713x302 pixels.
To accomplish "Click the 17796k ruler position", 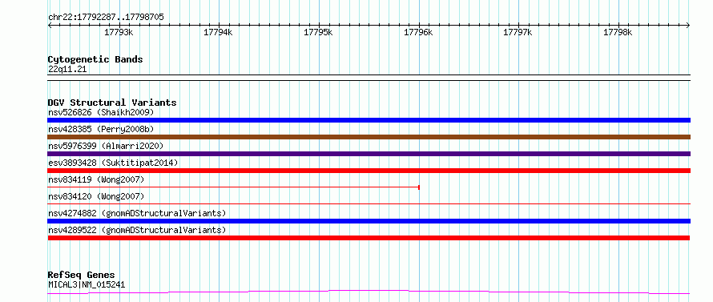I will (418, 32).
